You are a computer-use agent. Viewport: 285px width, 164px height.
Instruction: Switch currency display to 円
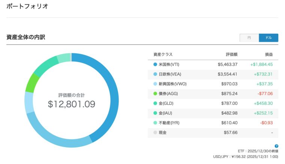pyautogui.click(x=249, y=38)
